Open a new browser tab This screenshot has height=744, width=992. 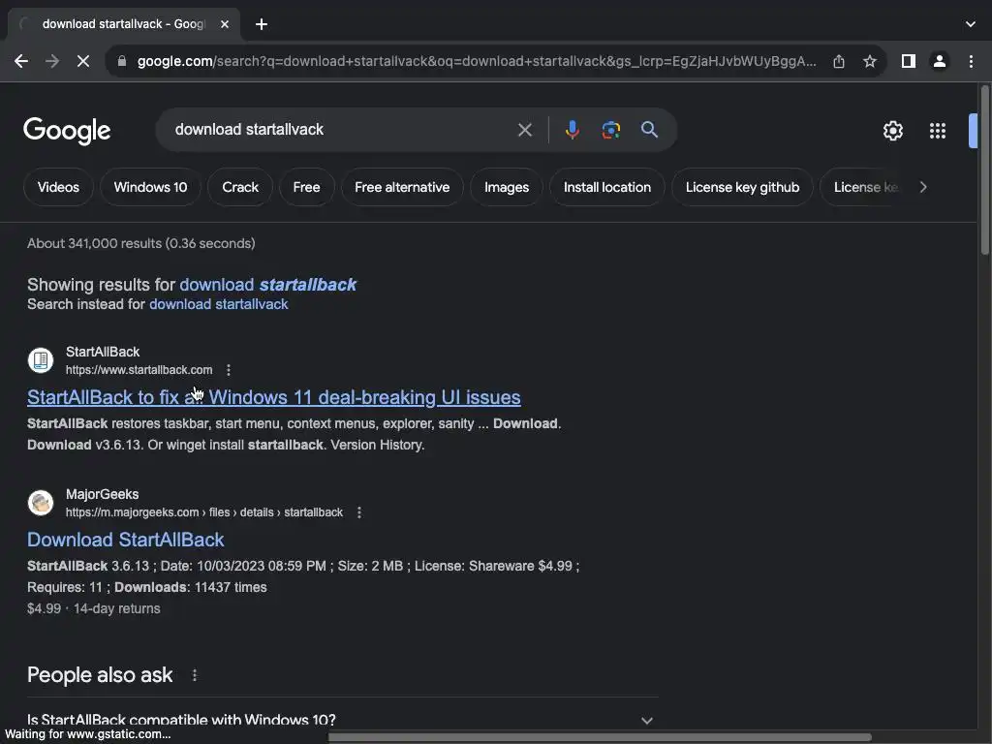262,24
